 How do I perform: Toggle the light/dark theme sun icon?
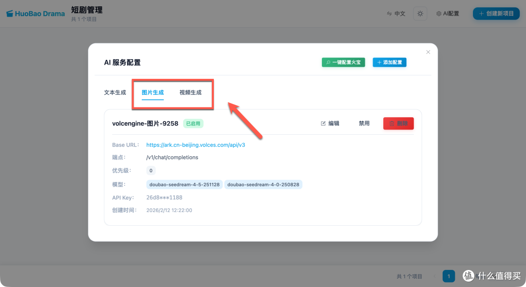[420, 14]
